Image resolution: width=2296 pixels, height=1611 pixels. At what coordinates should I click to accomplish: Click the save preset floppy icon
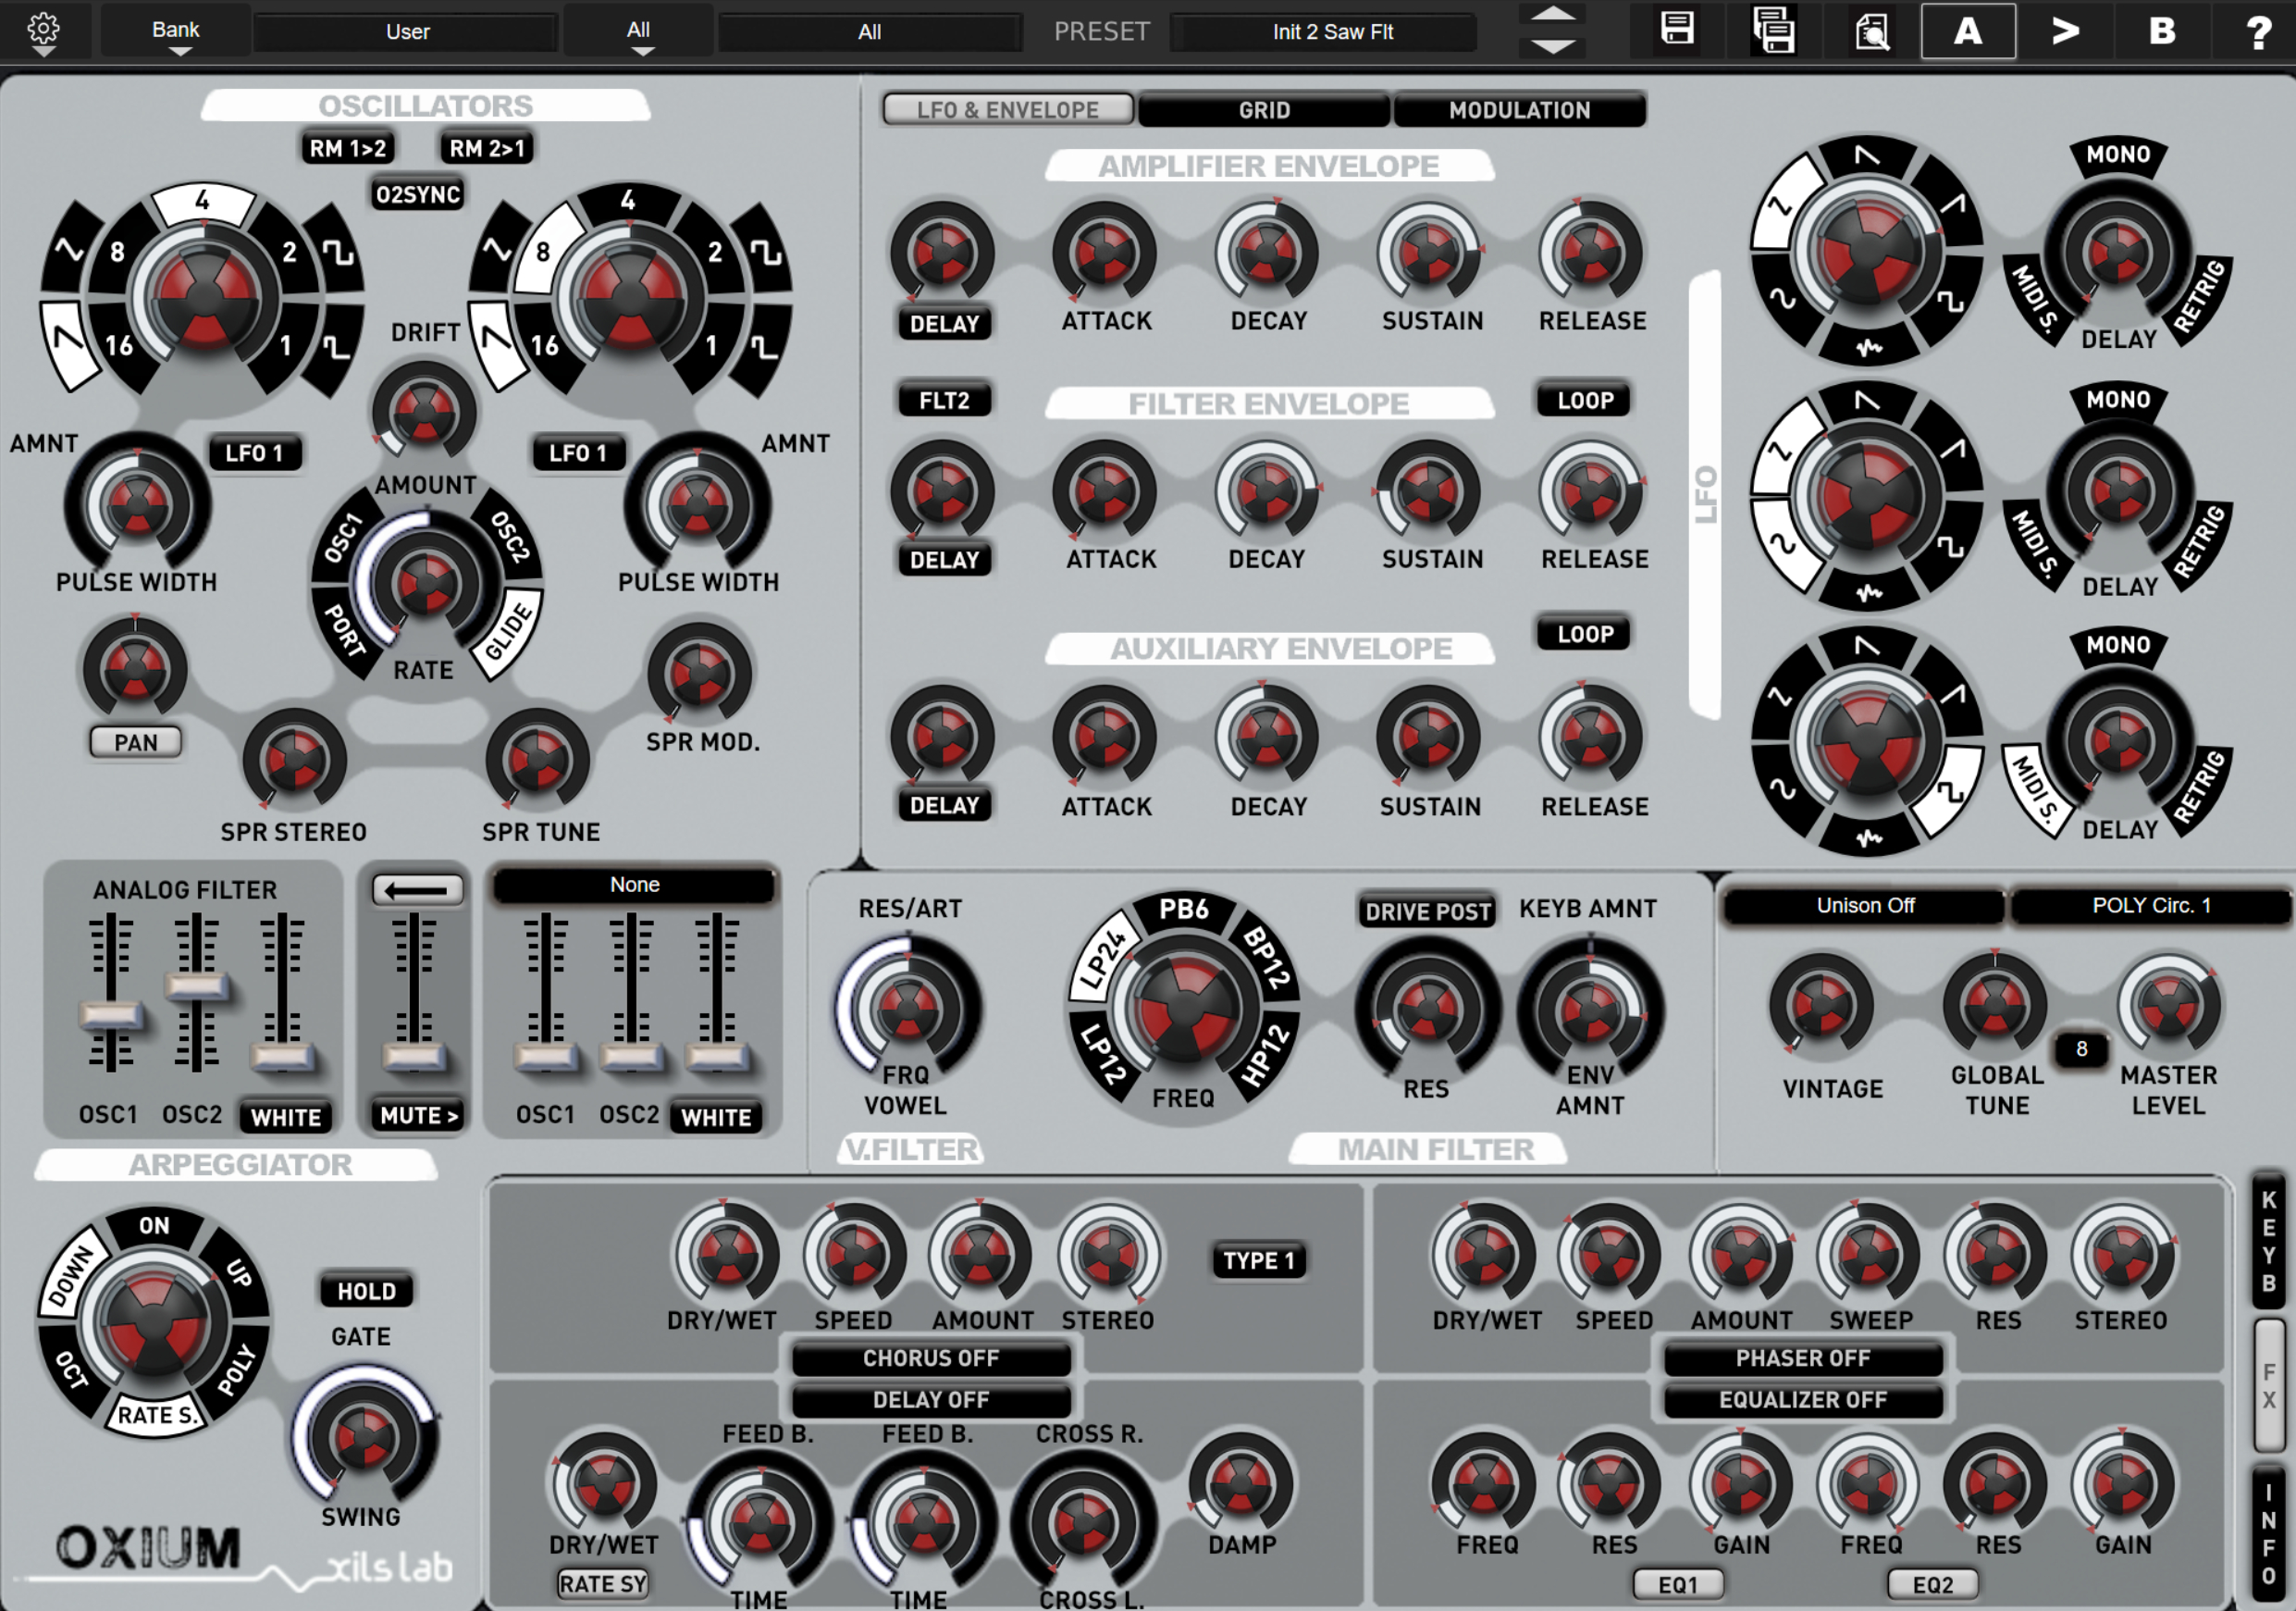click(1677, 30)
